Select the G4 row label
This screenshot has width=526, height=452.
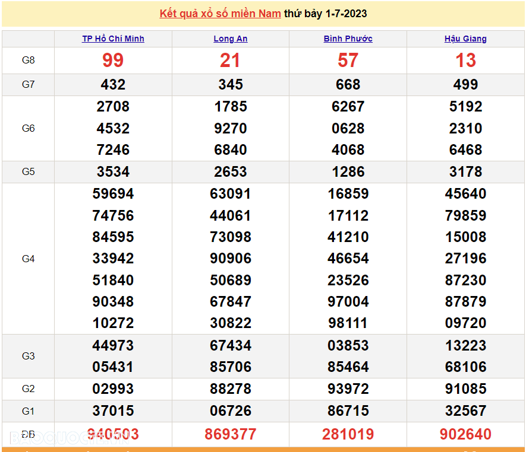[28, 259]
